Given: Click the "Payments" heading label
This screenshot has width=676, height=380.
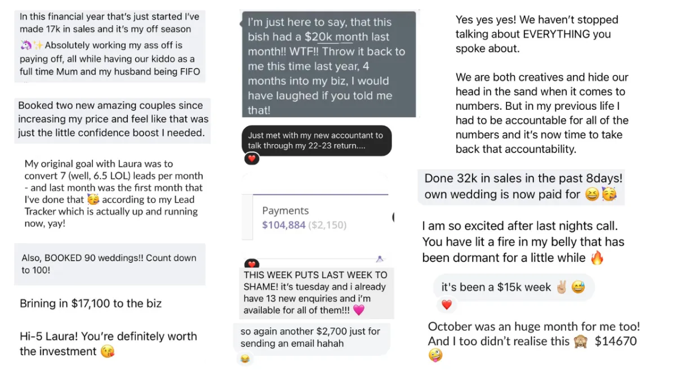Looking at the screenshot, I should [x=286, y=211].
